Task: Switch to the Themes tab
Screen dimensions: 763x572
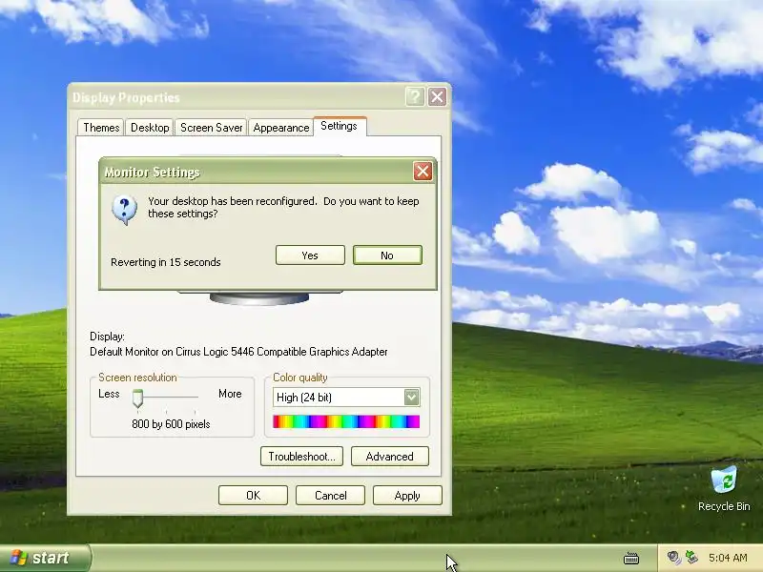Action: [101, 128]
